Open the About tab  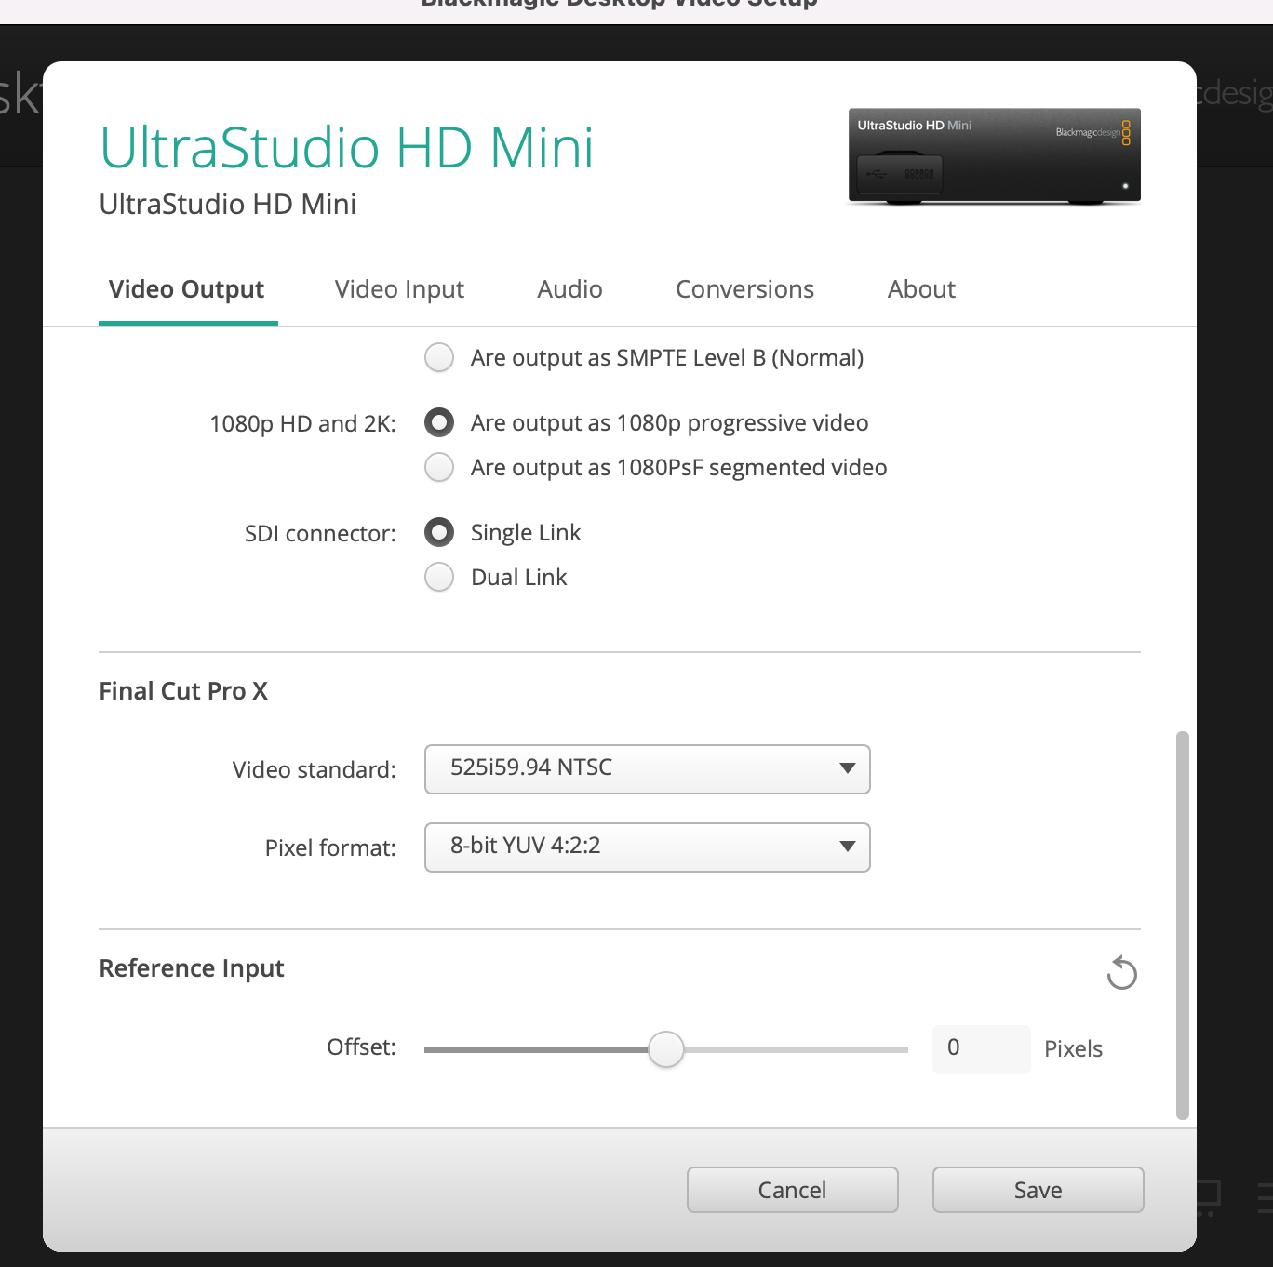point(921,289)
